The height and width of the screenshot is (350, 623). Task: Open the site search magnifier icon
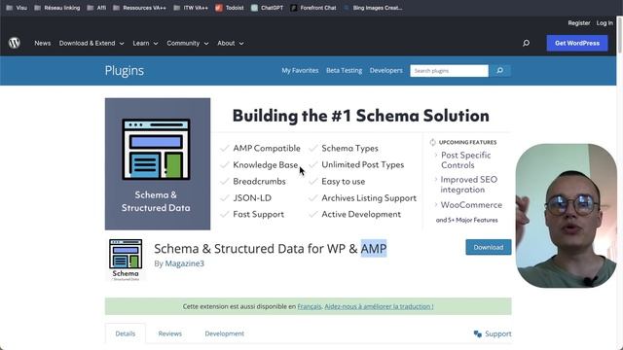click(x=526, y=43)
